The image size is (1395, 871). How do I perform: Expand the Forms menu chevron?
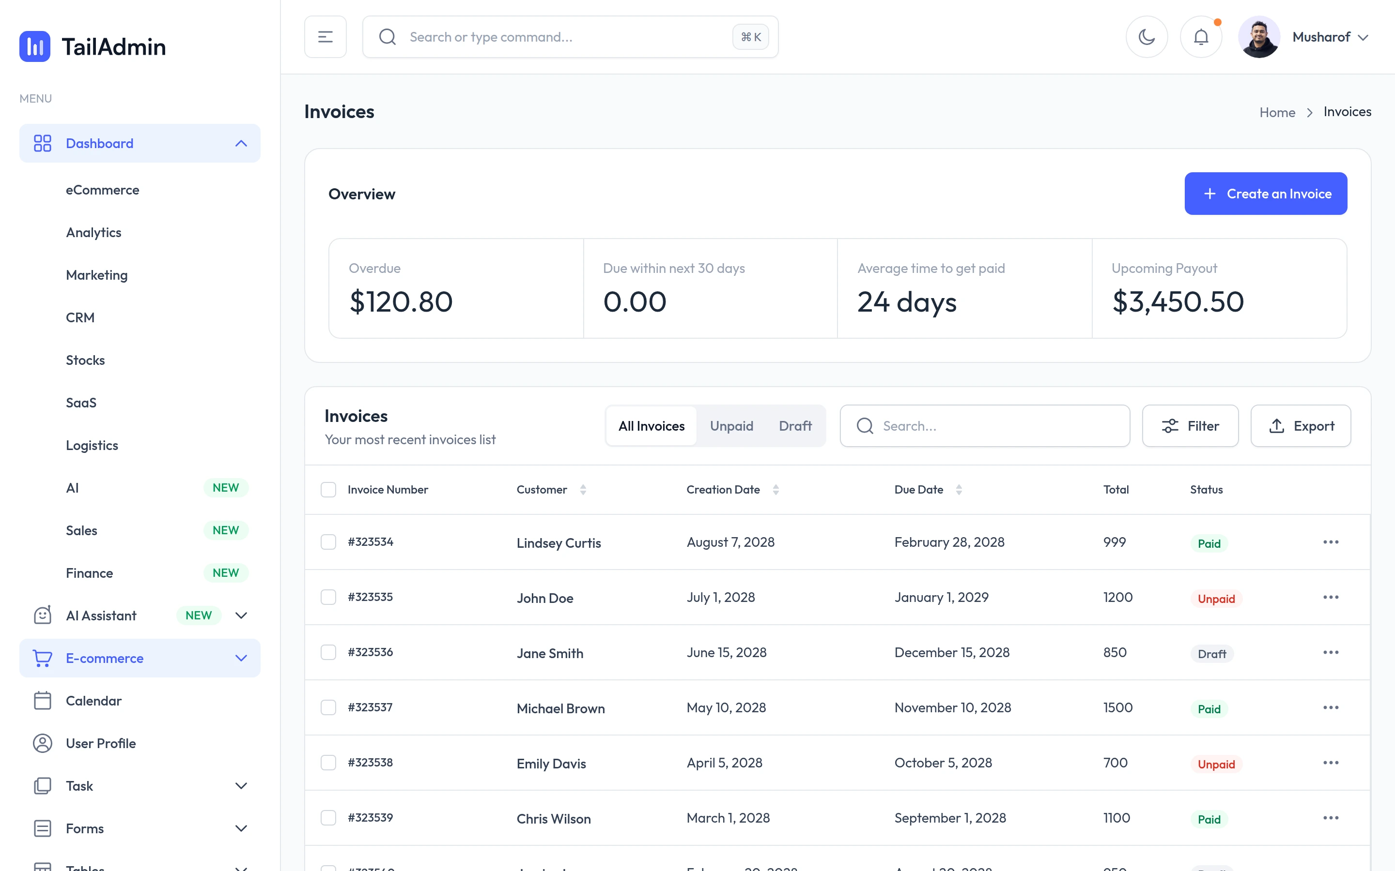pyautogui.click(x=241, y=828)
